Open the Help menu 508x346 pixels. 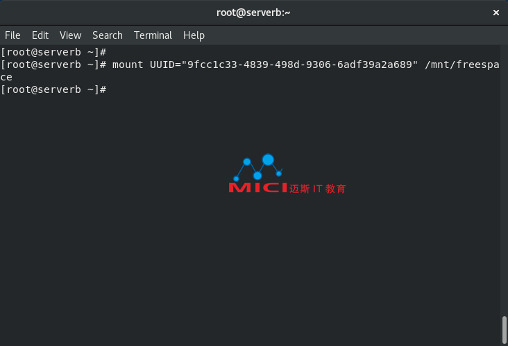tap(194, 35)
